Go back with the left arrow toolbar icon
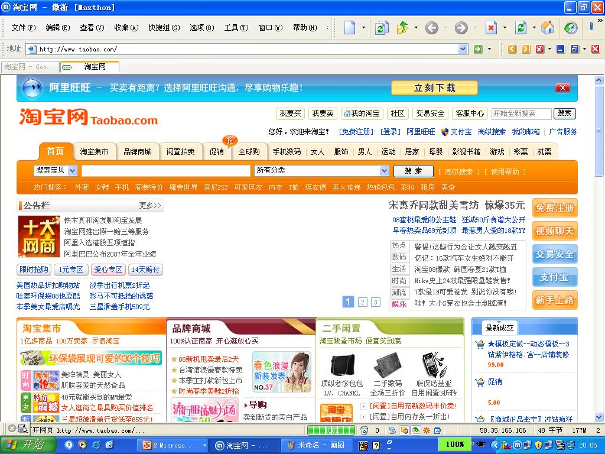The width and height of the screenshot is (605, 454). (432, 28)
